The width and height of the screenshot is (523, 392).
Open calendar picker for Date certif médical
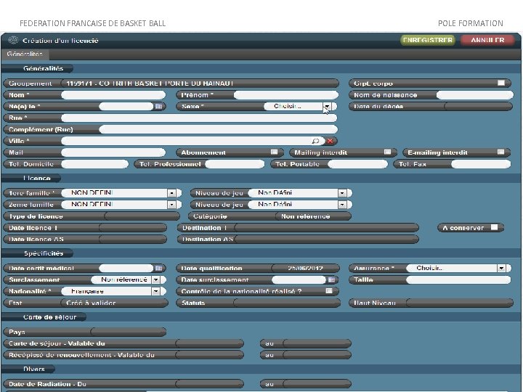159,268
